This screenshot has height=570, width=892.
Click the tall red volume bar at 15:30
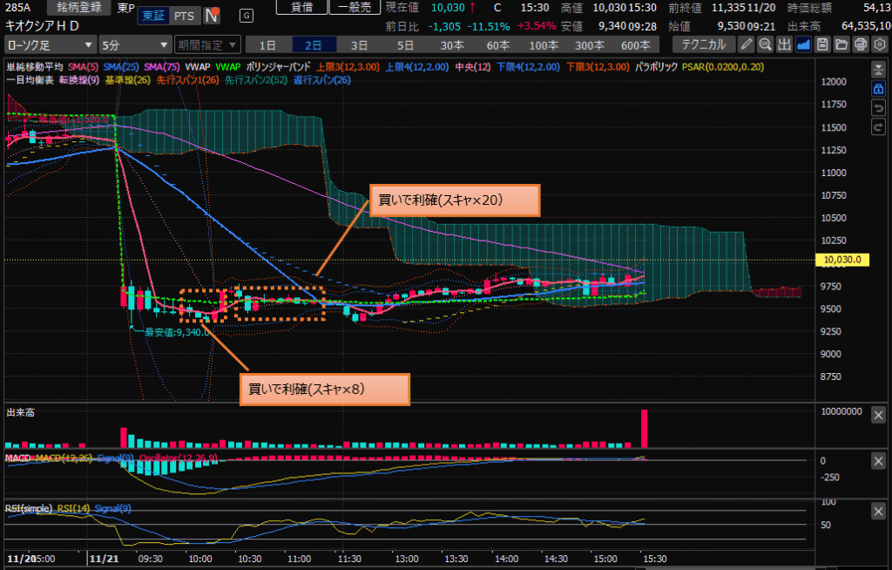pyautogui.click(x=645, y=427)
